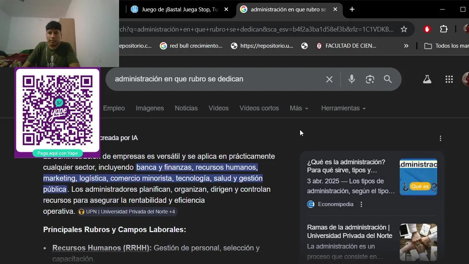The width and height of the screenshot is (469, 264).
Task: Open Economipedia source options three dots
Action: (361, 204)
